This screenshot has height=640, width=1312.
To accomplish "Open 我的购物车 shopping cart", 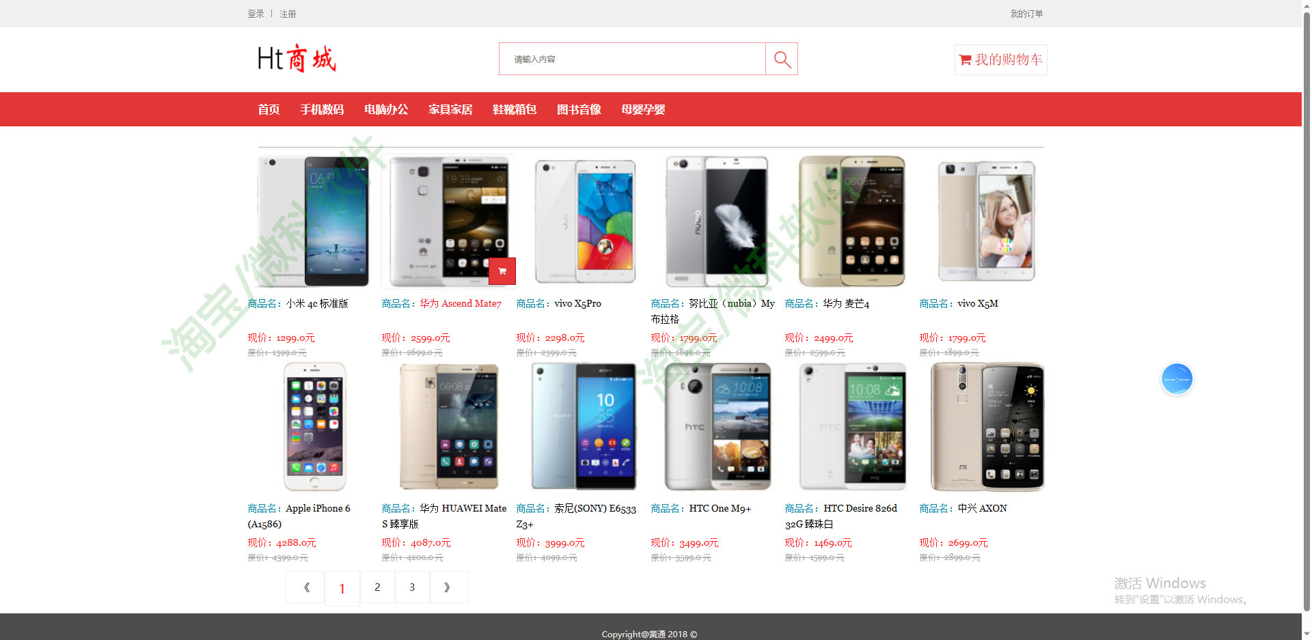I will 1000,59.
